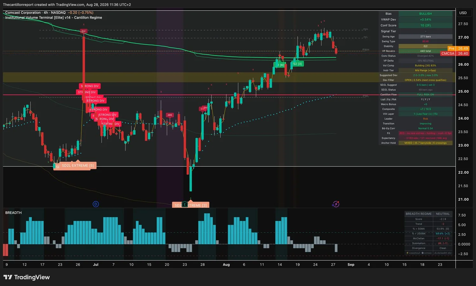Click the "SD2L EXTREME [5]" signal label
Viewport: 476px width, 286px height.
point(78,165)
